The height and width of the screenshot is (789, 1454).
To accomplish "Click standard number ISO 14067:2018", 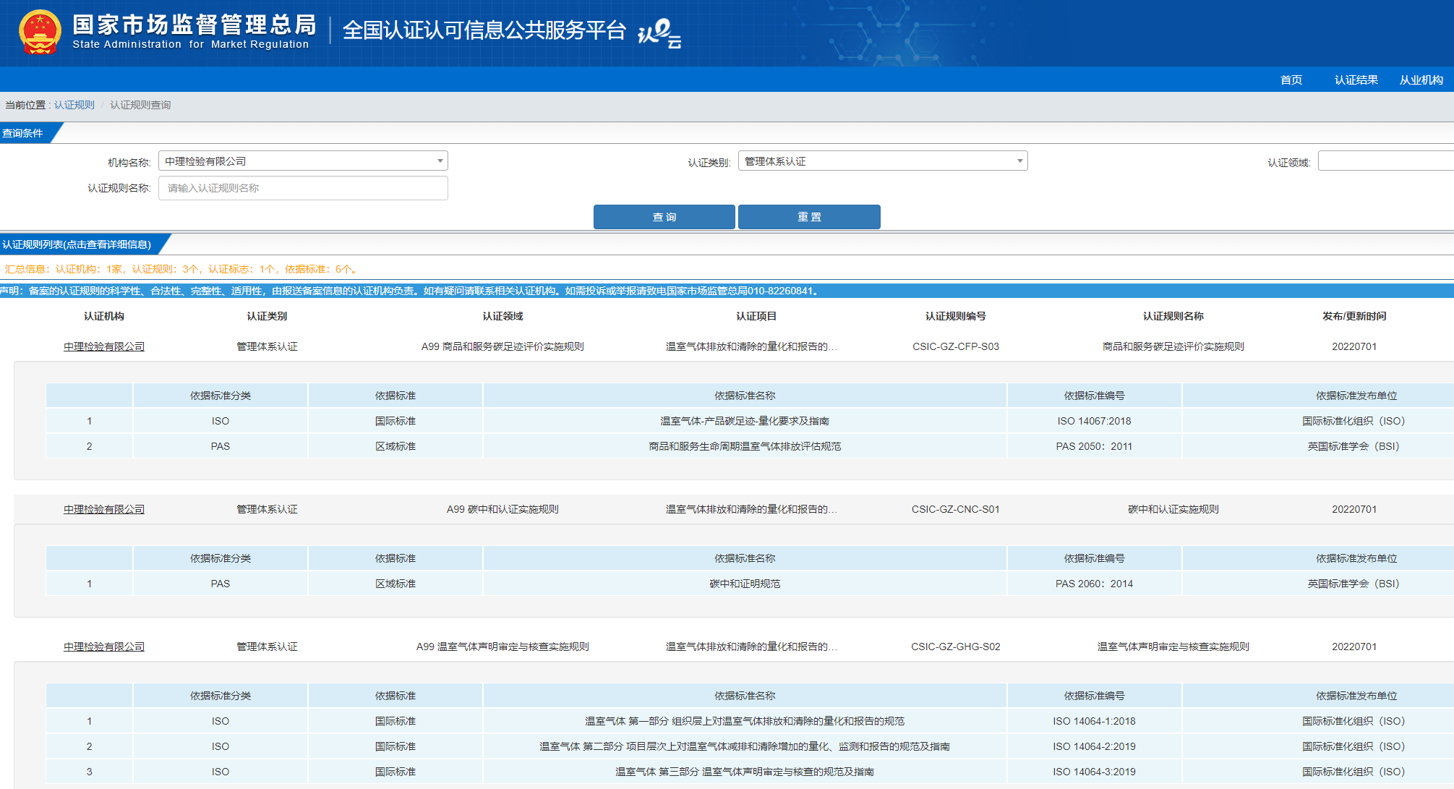I will point(1094,421).
